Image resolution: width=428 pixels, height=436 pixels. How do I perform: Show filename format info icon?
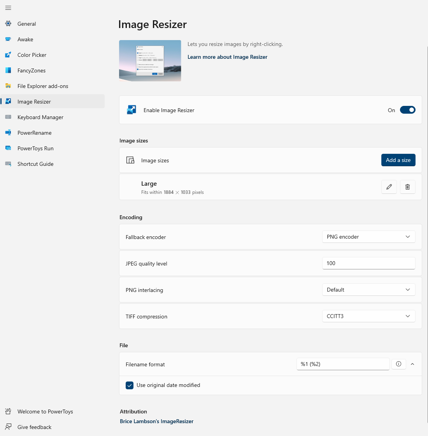coord(398,364)
